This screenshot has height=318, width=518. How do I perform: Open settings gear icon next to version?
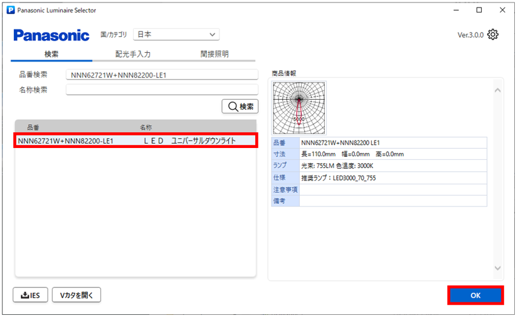(493, 34)
